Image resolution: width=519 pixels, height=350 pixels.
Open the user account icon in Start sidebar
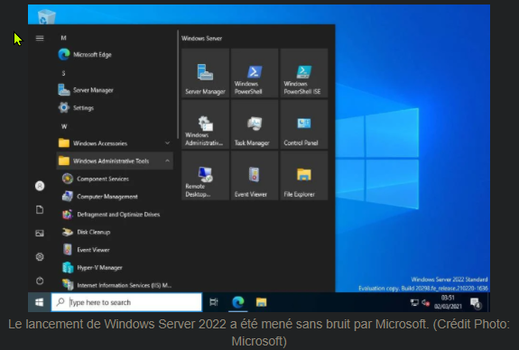[40, 186]
